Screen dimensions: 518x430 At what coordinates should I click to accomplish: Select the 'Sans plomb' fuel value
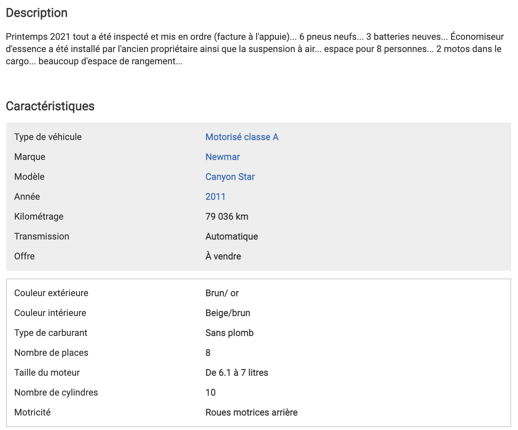(230, 333)
